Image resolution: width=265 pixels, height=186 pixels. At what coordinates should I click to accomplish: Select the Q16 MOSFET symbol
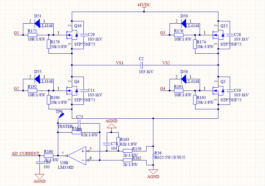click(72, 35)
